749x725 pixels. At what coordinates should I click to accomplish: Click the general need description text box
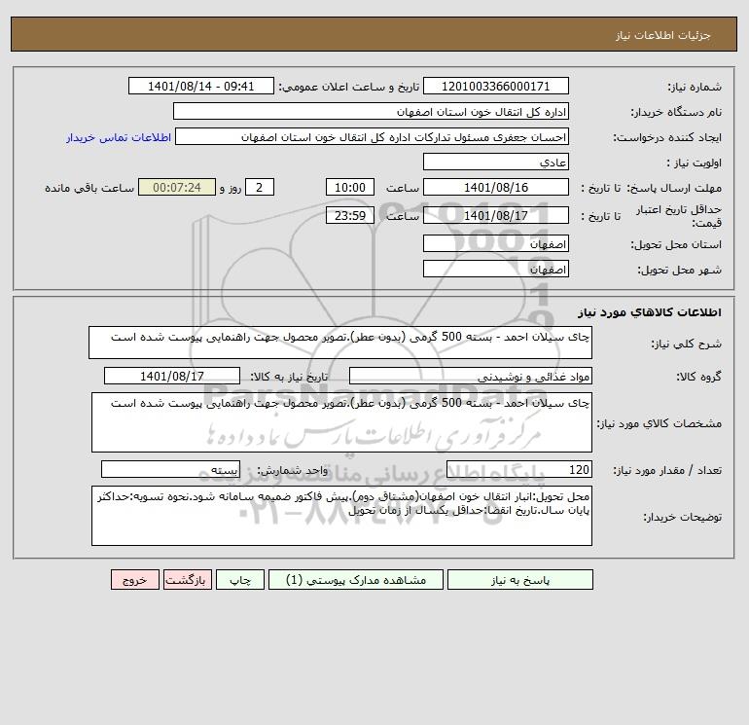[x=340, y=343]
